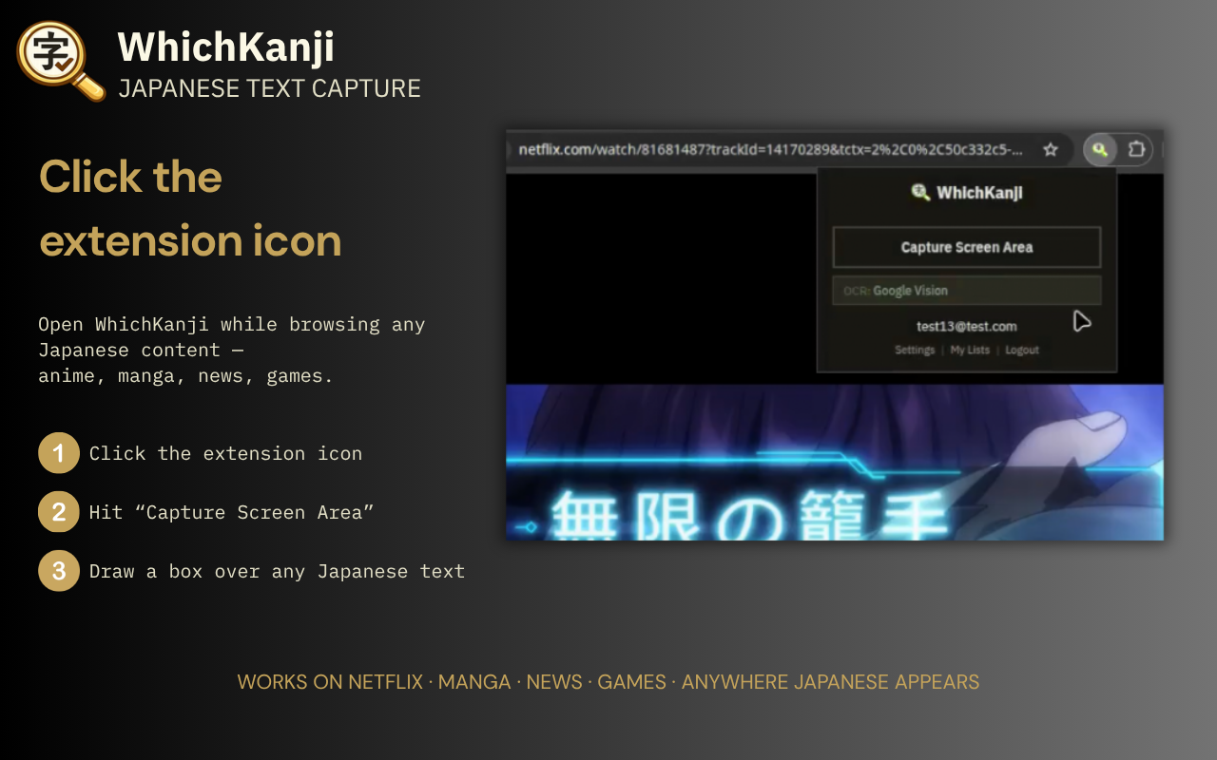Click the gold "Click the extension icon" headline

[190, 209]
